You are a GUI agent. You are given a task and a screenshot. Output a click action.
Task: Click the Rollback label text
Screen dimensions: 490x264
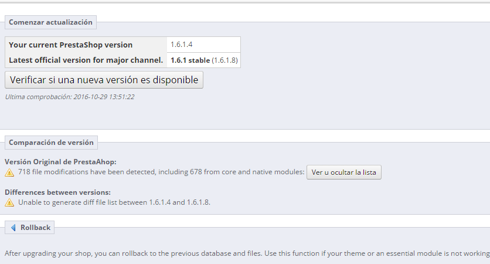click(35, 228)
